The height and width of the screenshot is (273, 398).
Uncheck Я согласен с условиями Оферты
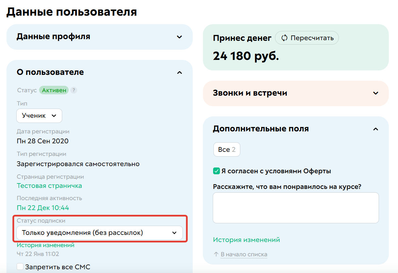point(216,171)
